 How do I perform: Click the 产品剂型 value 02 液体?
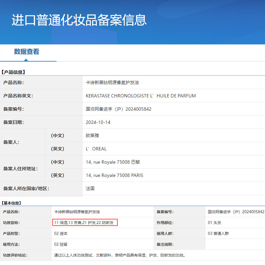pos(61,234)
